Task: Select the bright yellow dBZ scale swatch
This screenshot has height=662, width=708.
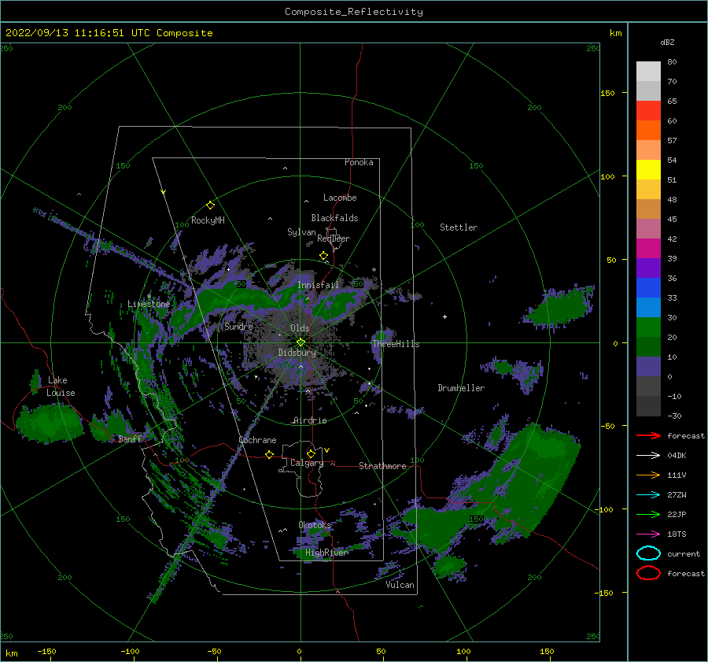Action: pyautogui.click(x=648, y=170)
